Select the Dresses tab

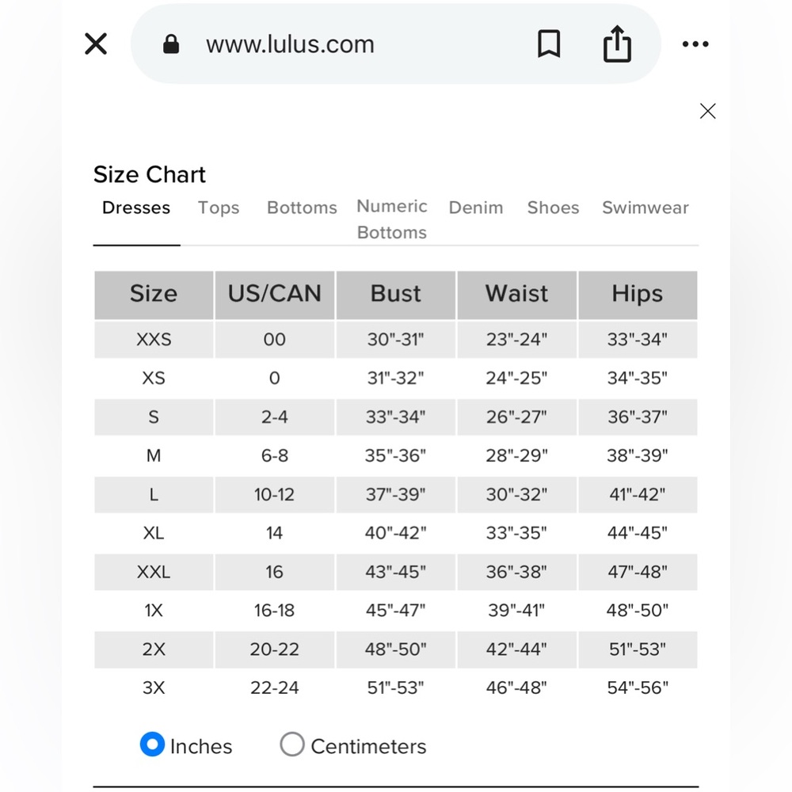coord(136,208)
